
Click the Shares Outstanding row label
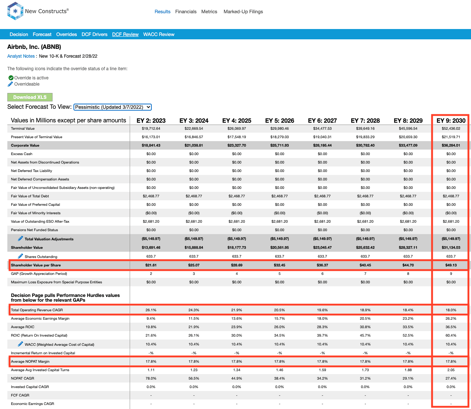pyautogui.click(x=41, y=256)
